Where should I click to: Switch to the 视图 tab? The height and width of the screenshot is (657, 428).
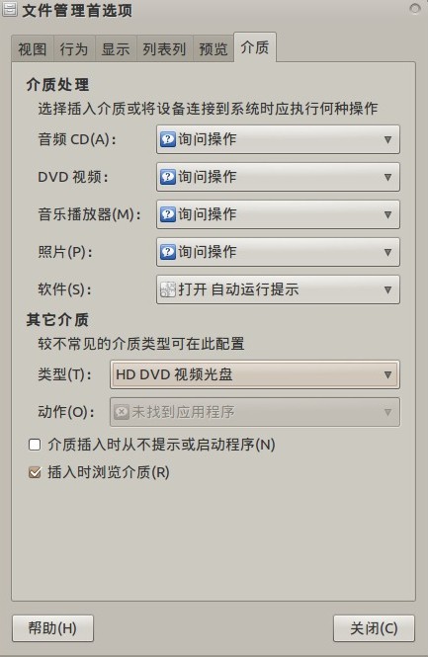tap(33, 49)
